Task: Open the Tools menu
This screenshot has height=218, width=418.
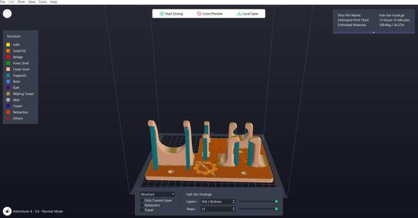Action: coord(43,2)
